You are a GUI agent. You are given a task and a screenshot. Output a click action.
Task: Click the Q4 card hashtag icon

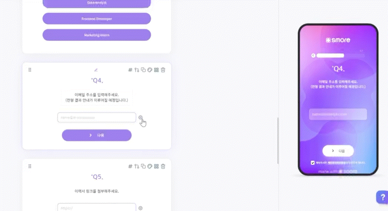coord(130,70)
